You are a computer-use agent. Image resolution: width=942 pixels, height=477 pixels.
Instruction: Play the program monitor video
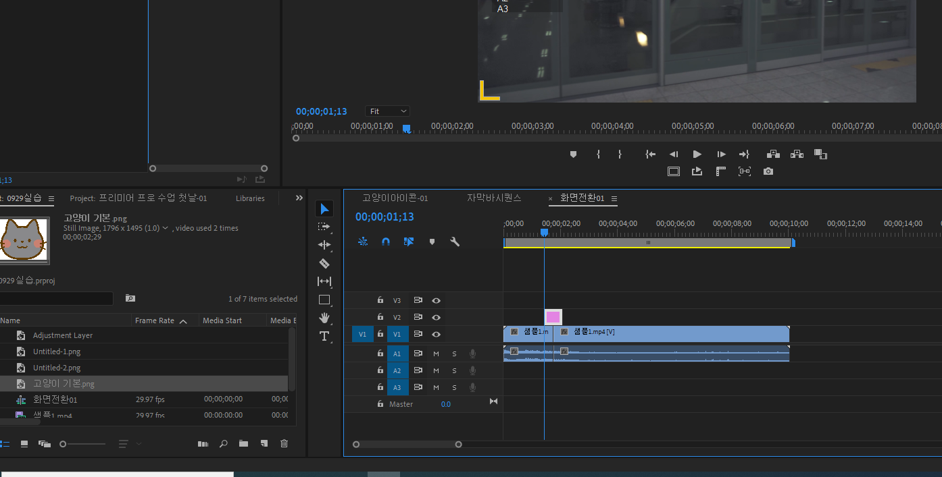pyautogui.click(x=697, y=155)
